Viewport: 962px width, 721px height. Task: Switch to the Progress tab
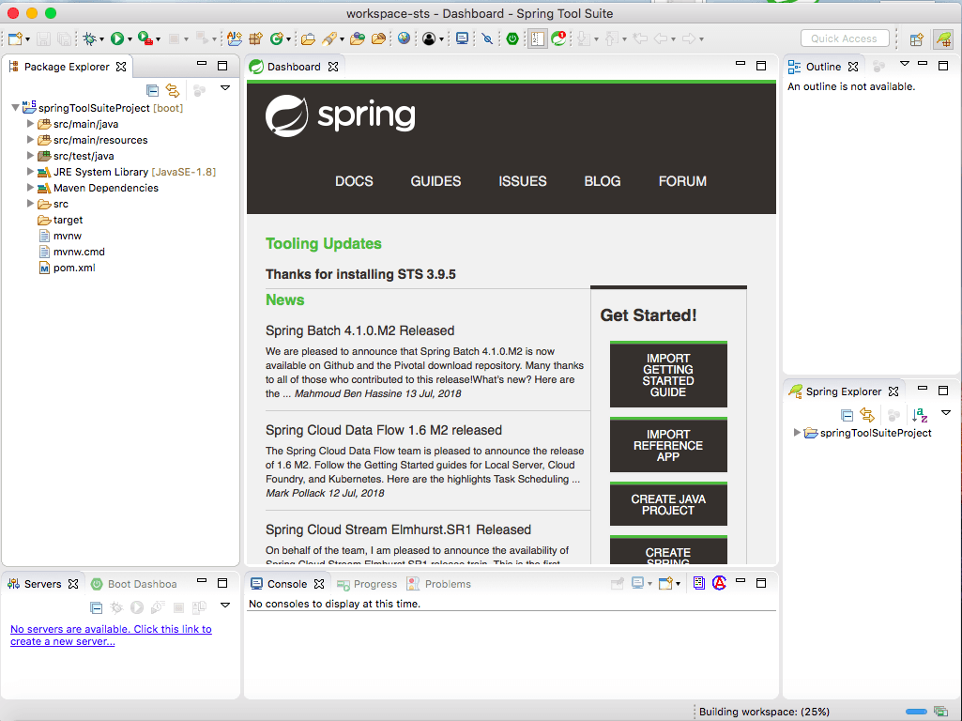coord(368,584)
